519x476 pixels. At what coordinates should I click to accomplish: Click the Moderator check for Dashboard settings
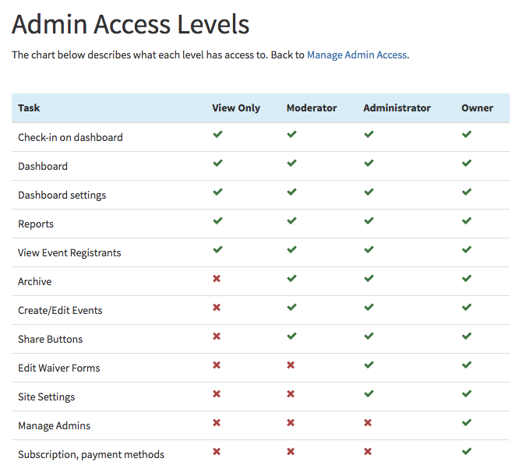point(291,192)
